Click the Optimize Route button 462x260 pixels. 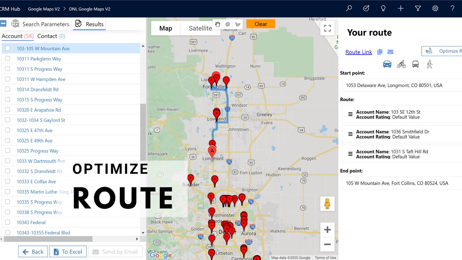coord(442,51)
